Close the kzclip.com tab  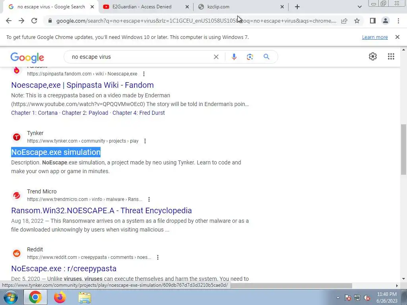[282, 7]
